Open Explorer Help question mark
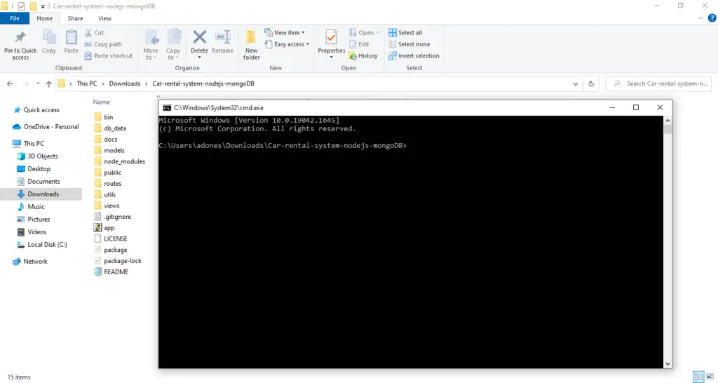 712,18
